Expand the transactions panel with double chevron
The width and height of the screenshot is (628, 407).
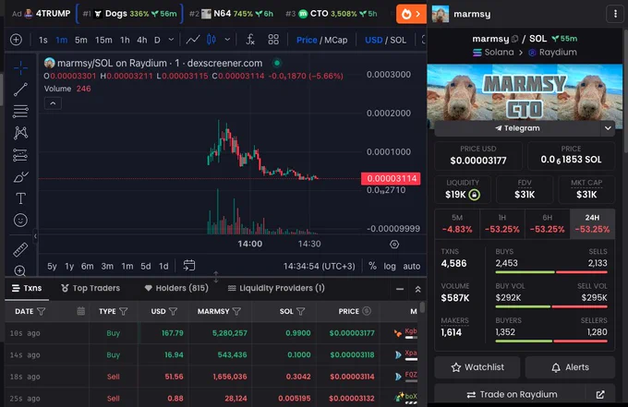(x=417, y=289)
